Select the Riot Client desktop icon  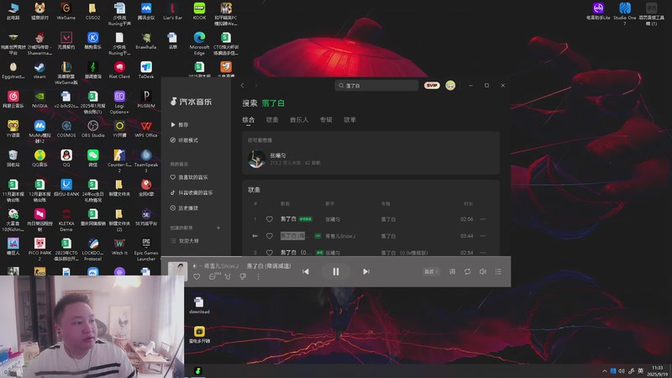click(x=119, y=71)
